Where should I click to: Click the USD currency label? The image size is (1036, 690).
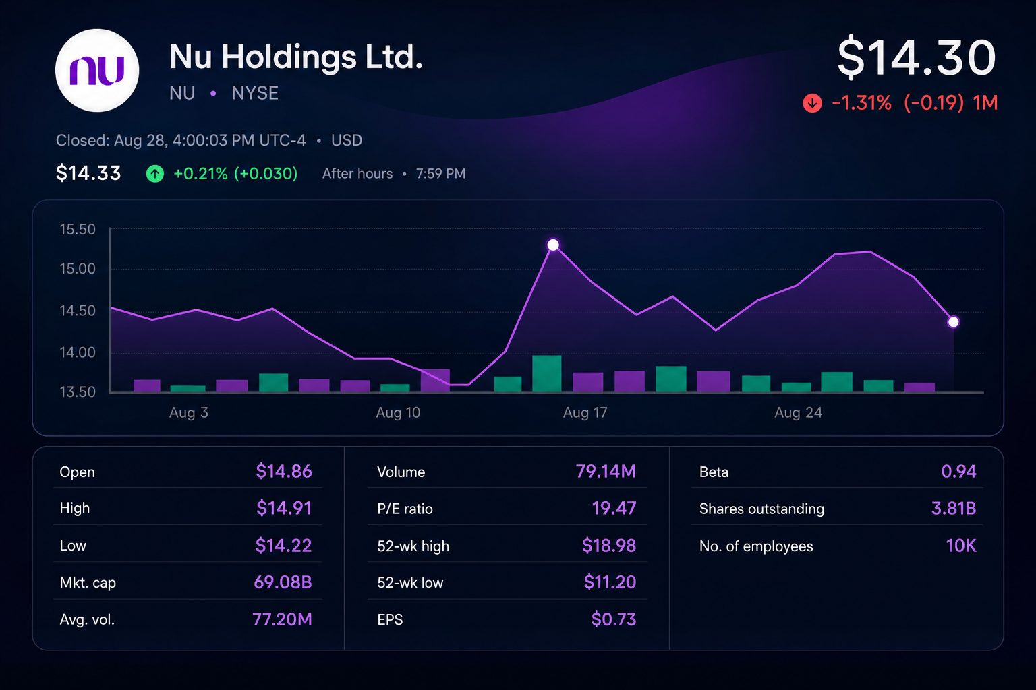[x=347, y=140]
